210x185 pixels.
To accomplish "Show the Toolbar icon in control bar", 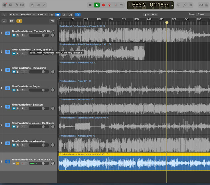I will [x=22, y=5].
